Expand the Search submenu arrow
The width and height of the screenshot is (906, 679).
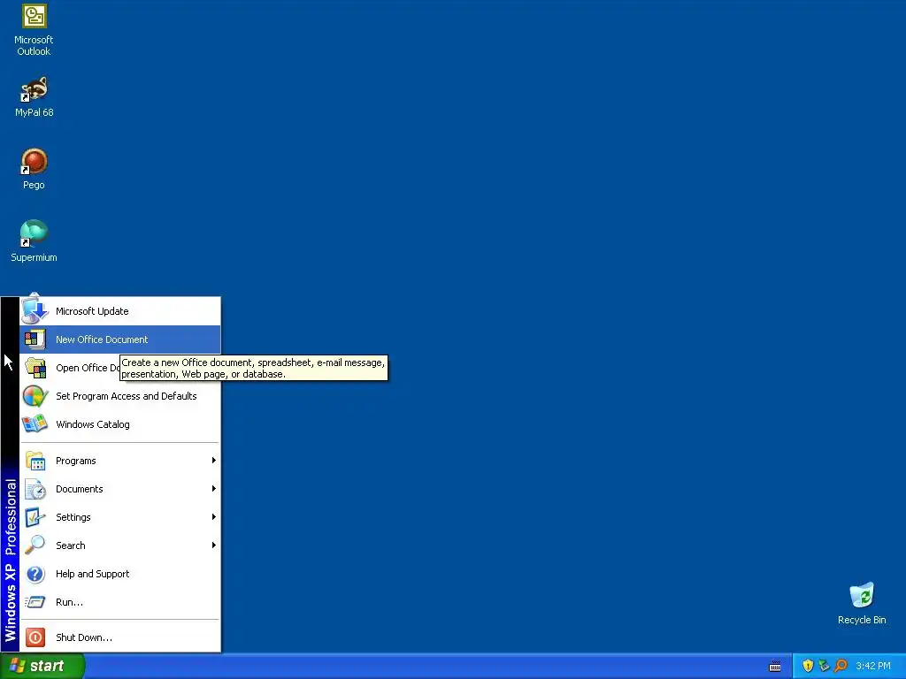214,545
